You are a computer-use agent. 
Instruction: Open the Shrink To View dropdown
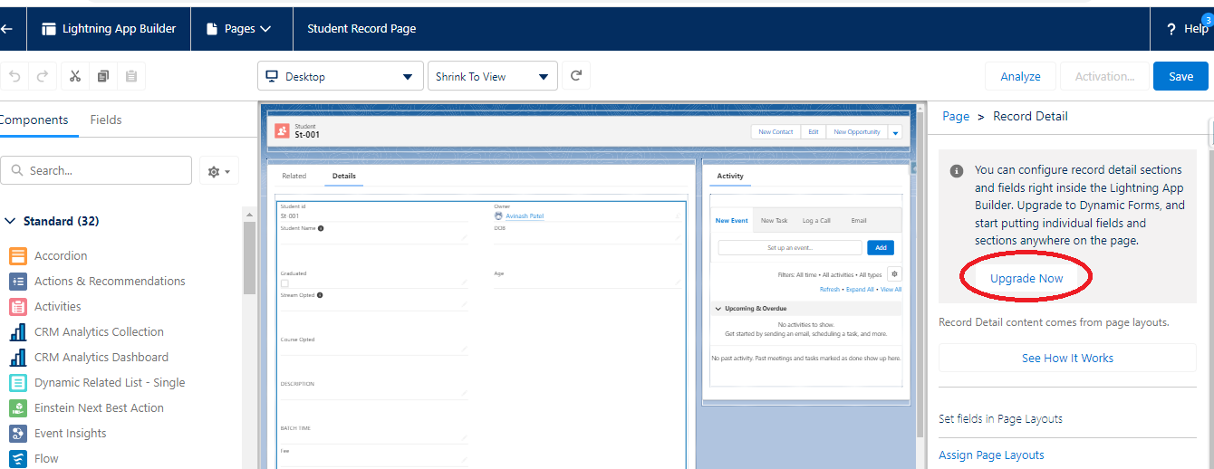[x=493, y=77]
